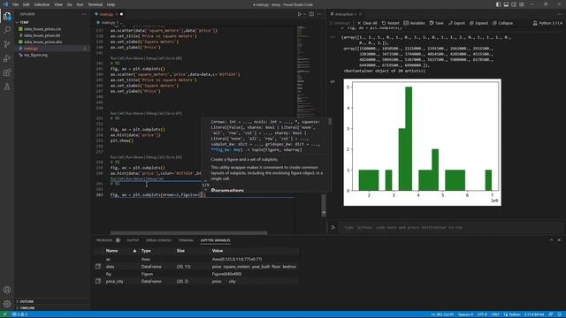Switch to the TERMINAL panel tab
This screenshot has height=318, width=566.
point(186,240)
